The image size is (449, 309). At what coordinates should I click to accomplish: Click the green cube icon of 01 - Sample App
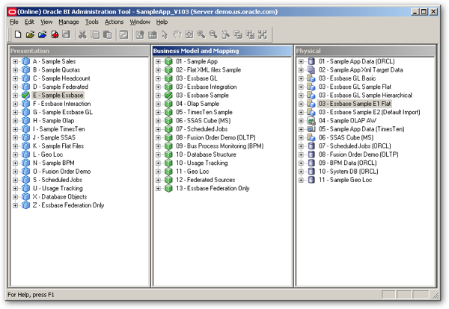pyautogui.click(x=168, y=61)
